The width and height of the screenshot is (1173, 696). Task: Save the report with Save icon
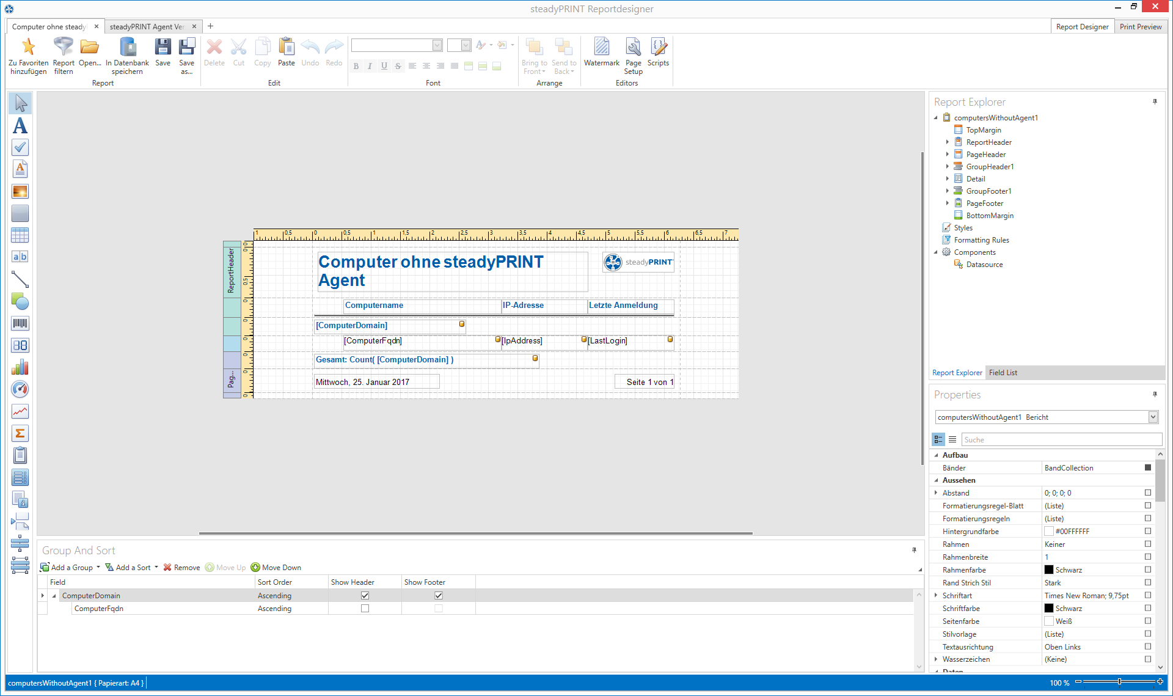tap(163, 47)
